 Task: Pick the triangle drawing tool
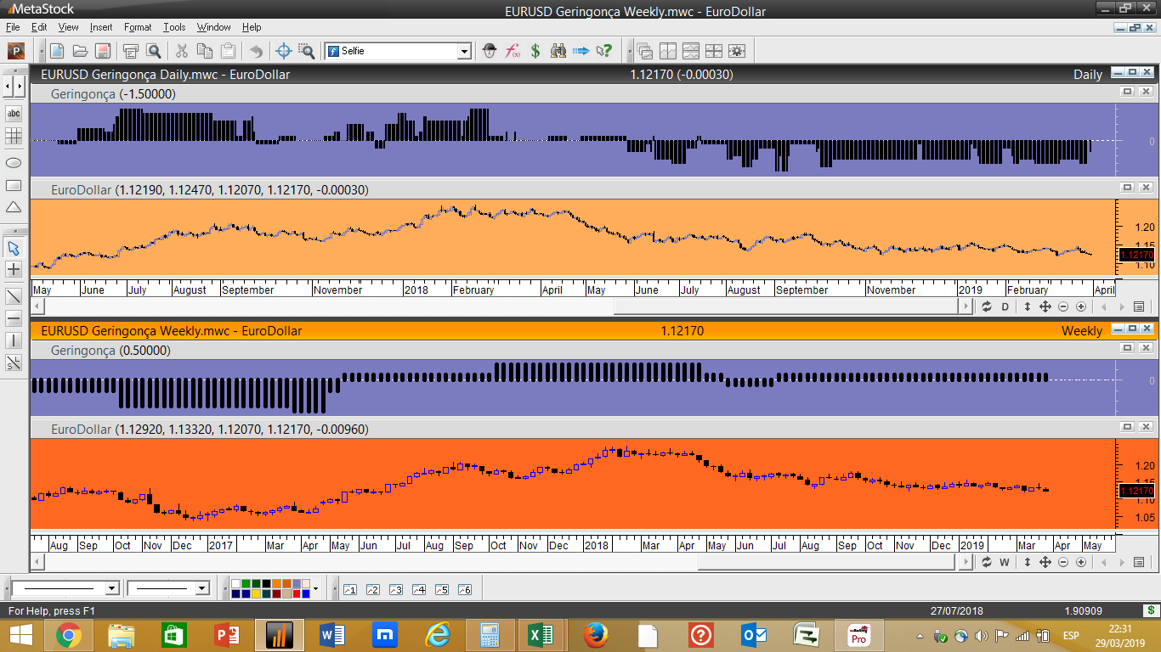tap(14, 207)
